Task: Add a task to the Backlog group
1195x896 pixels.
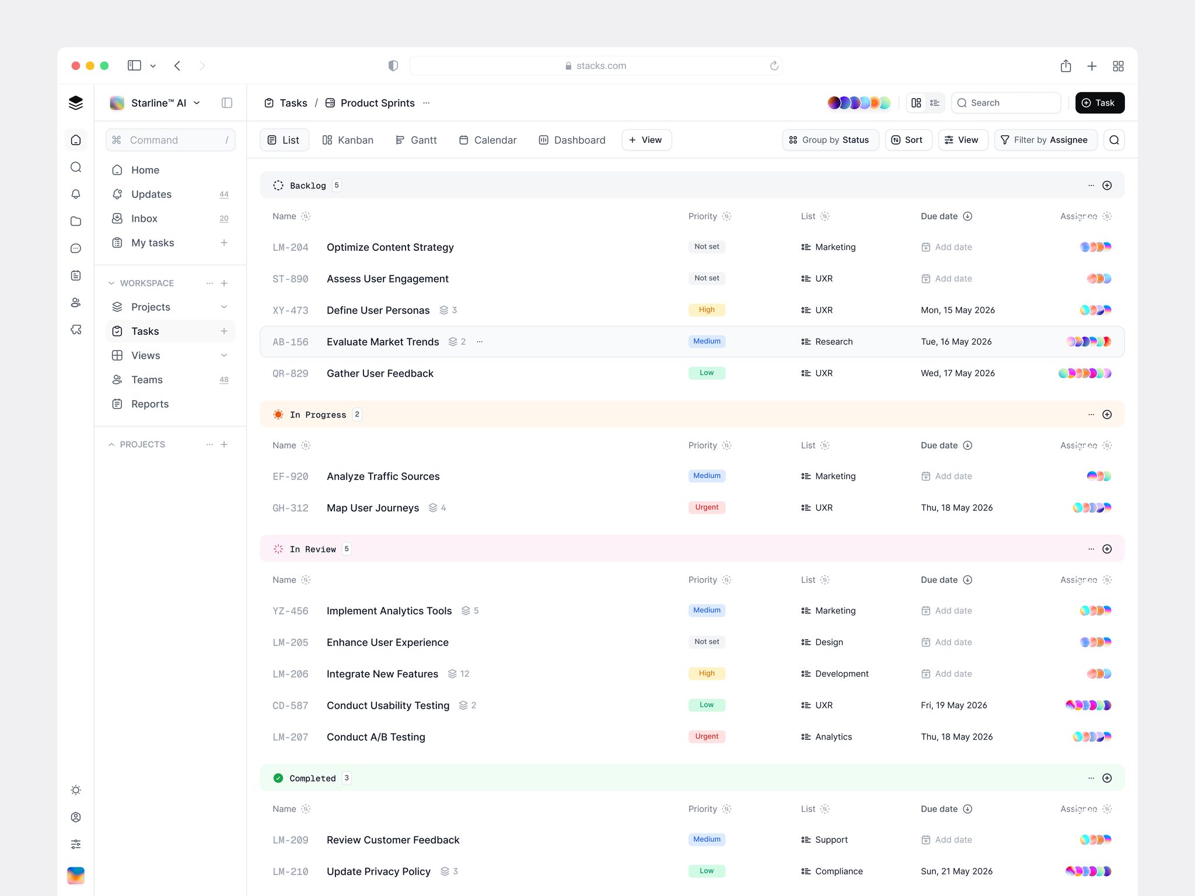Action: (x=1107, y=185)
